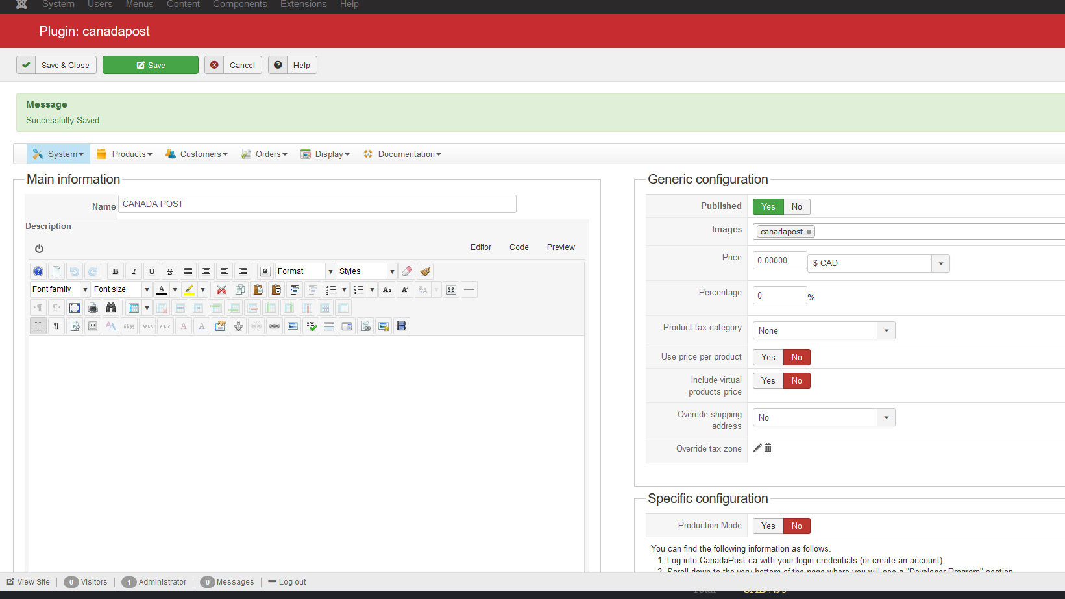Set Use price per product to No
The image size is (1065, 599).
[797, 357]
